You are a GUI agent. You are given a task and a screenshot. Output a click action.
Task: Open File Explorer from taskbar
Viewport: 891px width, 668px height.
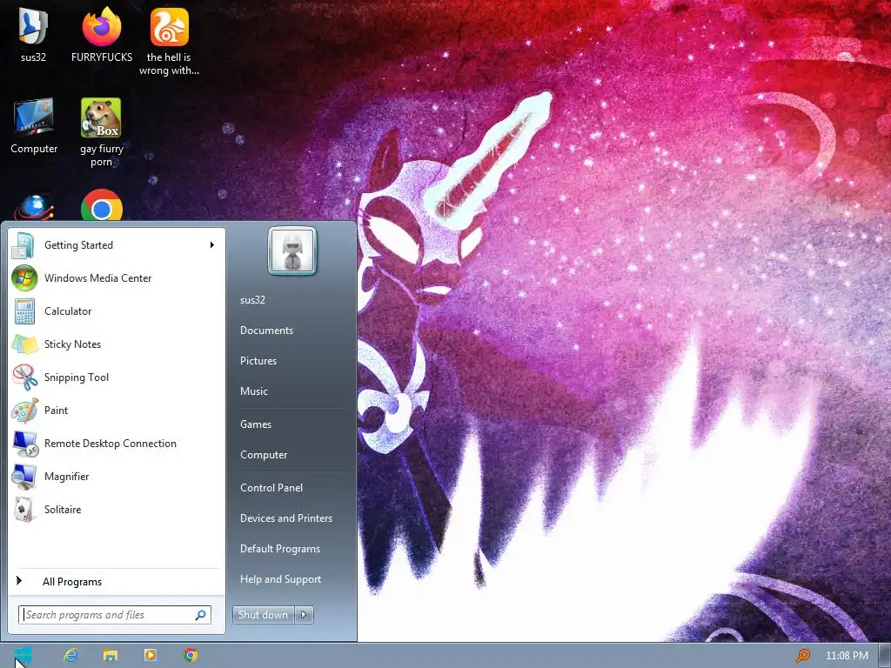(x=111, y=655)
